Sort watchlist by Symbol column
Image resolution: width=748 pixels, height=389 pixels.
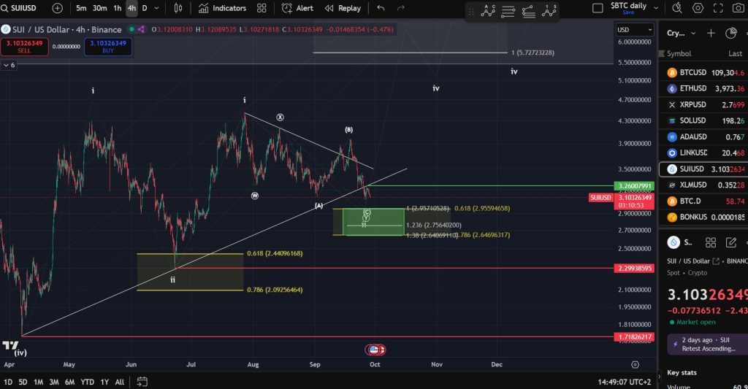click(x=679, y=54)
